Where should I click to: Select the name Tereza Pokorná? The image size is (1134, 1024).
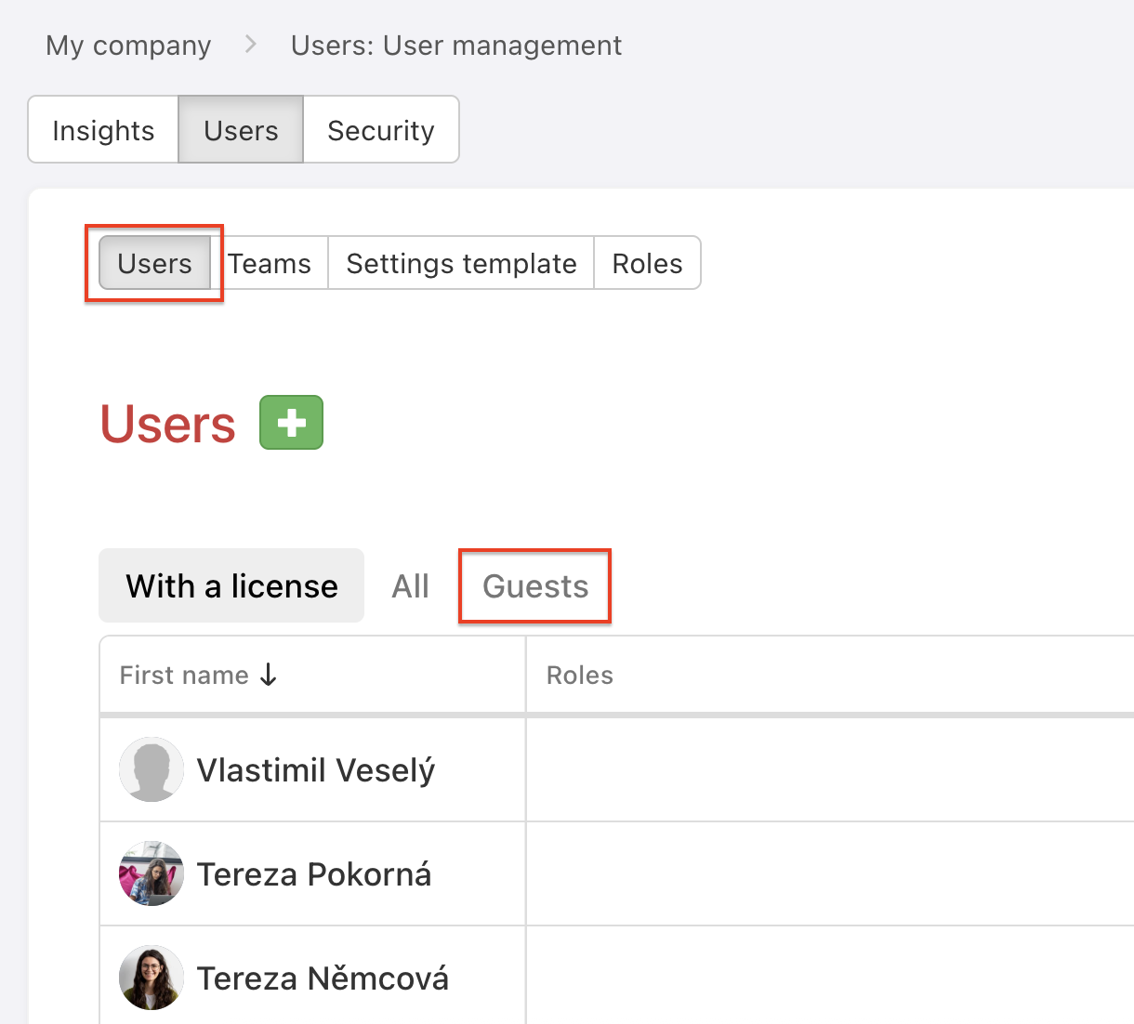314,874
